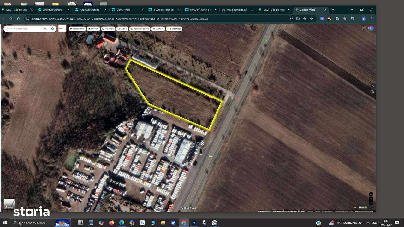
Task: Click the Chrome address bar URL
Action: tap(120, 19)
